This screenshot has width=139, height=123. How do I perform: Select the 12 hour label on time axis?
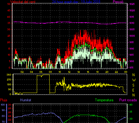click(x=69, y=72)
